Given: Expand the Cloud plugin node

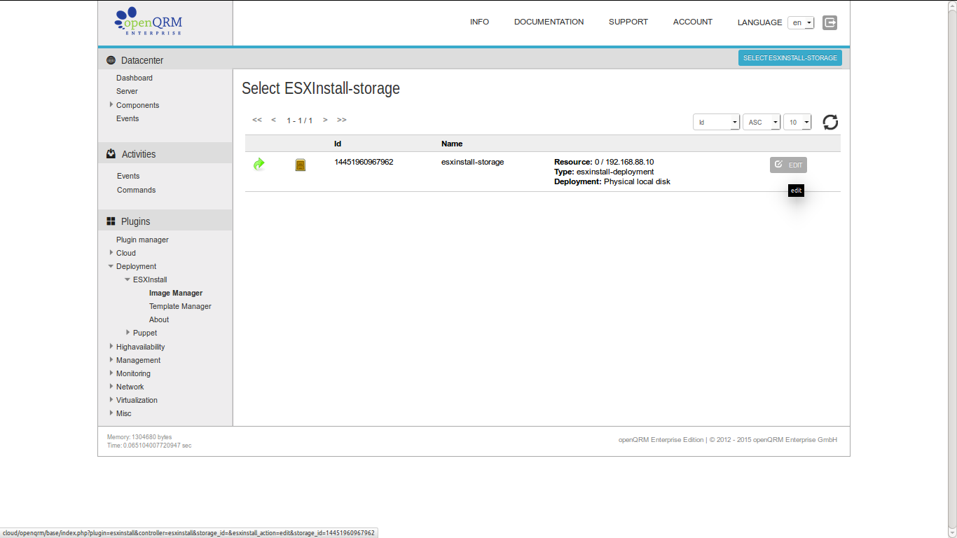Looking at the screenshot, I should 111,252.
